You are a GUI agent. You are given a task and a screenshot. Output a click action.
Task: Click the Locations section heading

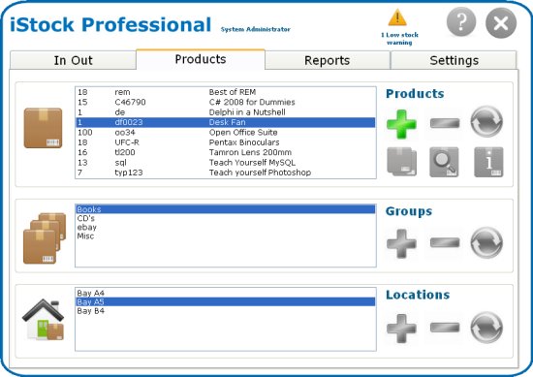418,295
